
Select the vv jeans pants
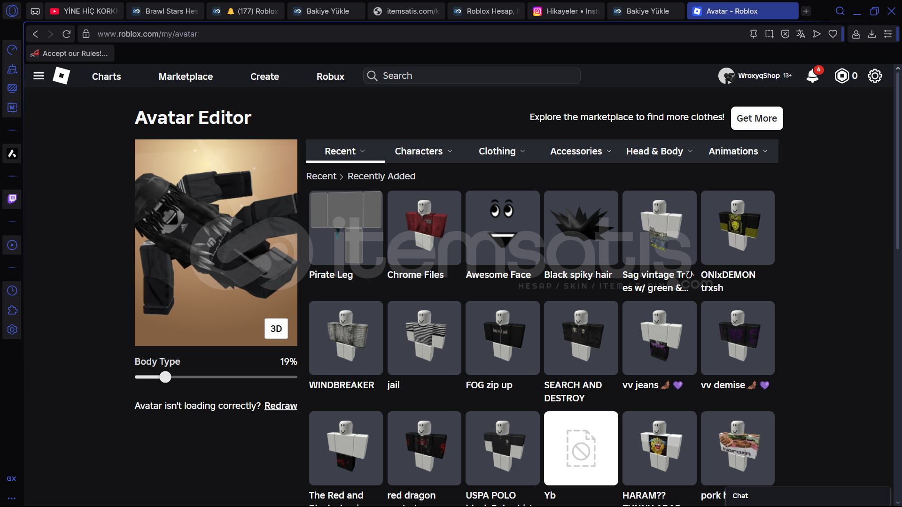[659, 338]
